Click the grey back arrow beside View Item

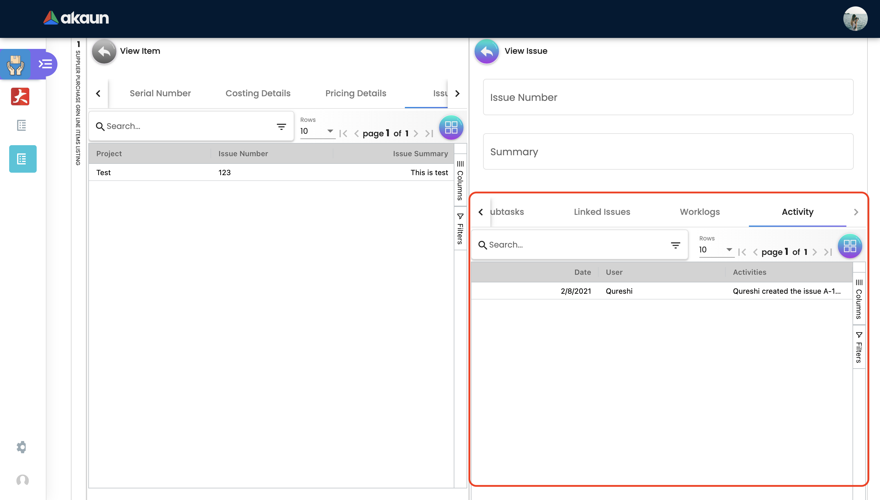click(104, 51)
